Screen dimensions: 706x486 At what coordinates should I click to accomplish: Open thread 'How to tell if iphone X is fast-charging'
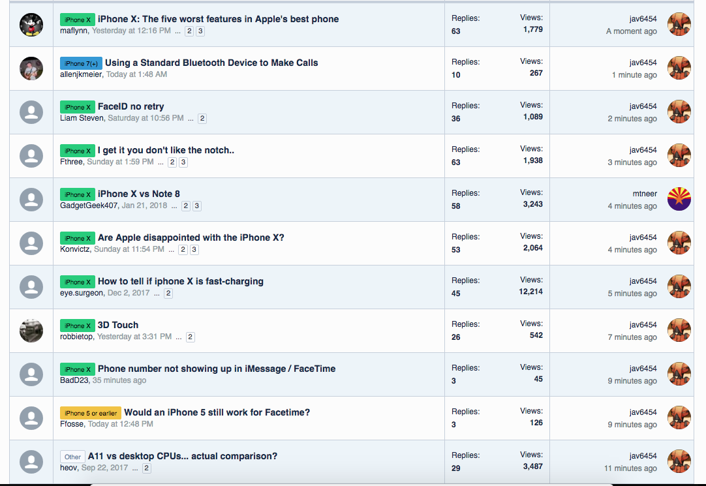(181, 281)
